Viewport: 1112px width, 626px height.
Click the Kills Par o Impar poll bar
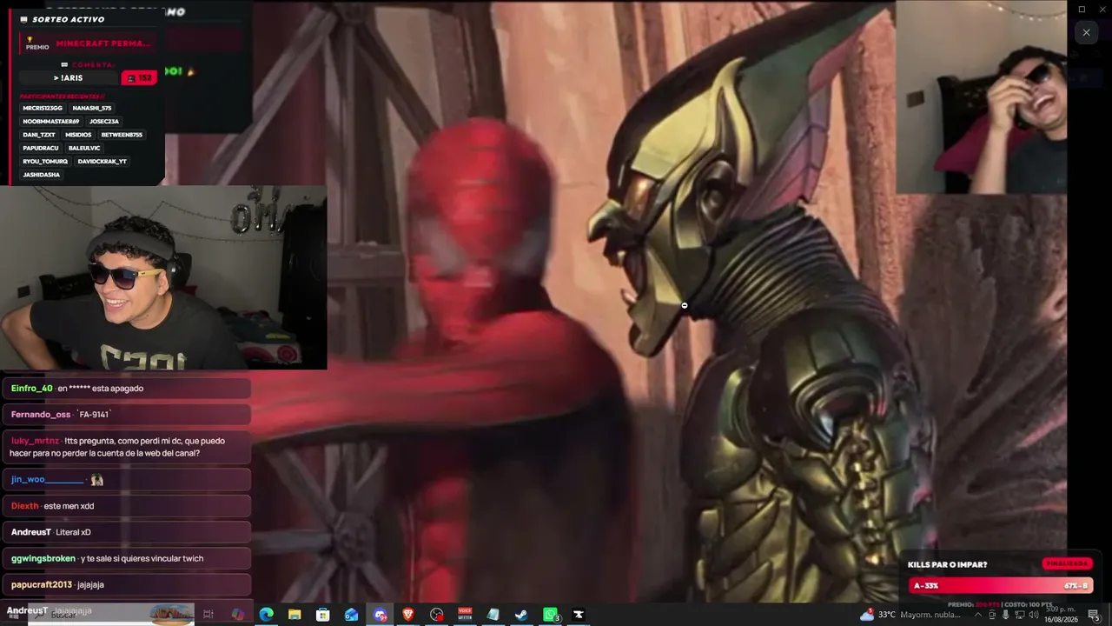pos(1001,585)
